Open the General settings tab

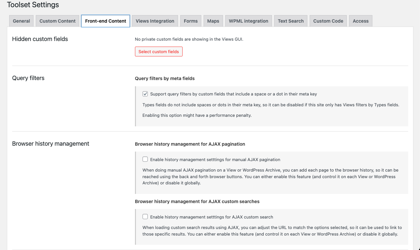pyautogui.click(x=21, y=21)
